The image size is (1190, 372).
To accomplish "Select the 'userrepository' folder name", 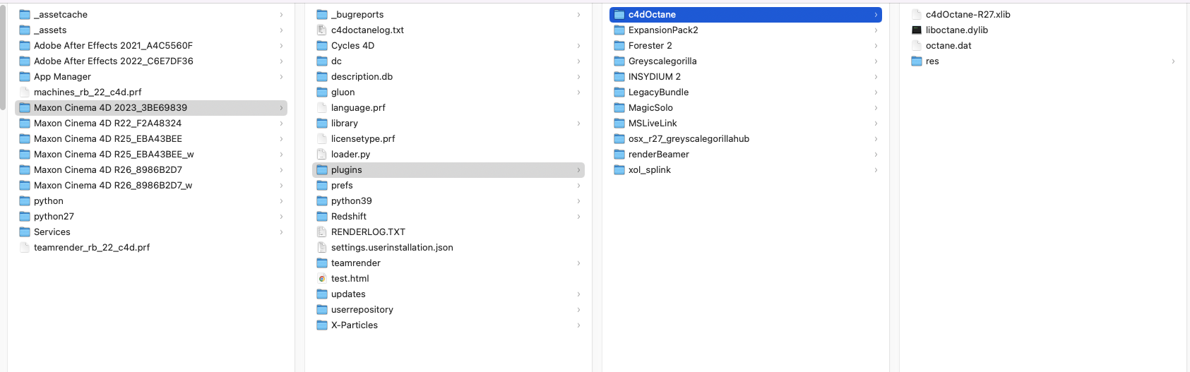I will pyautogui.click(x=362, y=309).
